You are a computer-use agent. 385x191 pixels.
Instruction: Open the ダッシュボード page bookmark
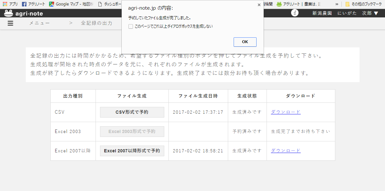[110, 4]
